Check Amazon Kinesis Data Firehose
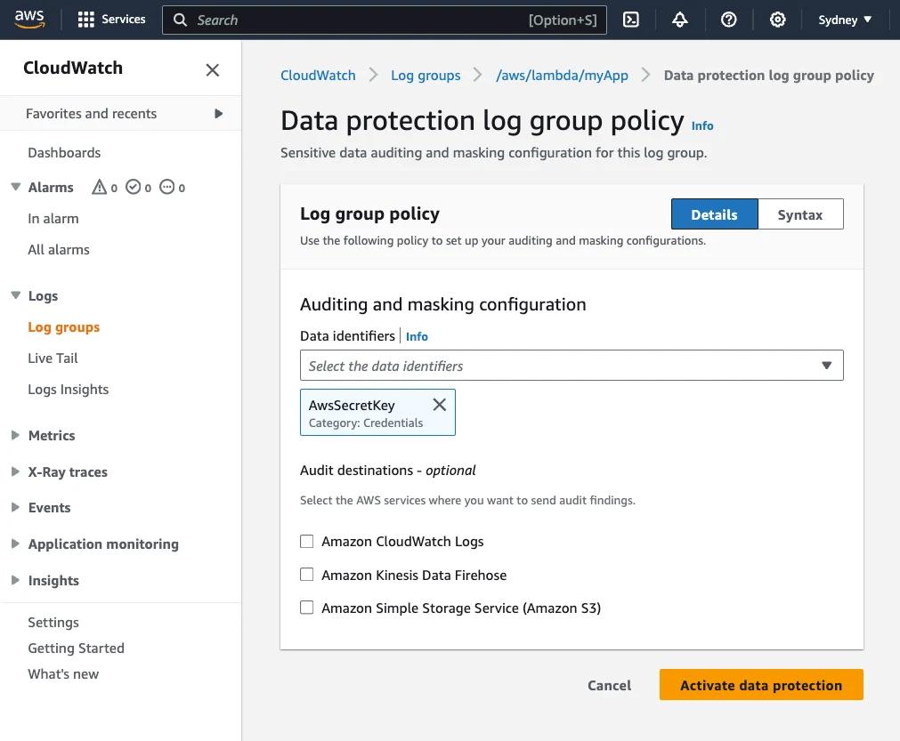Viewport: 900px width, 741px height. pyautogui.click(x=306, y=574)
